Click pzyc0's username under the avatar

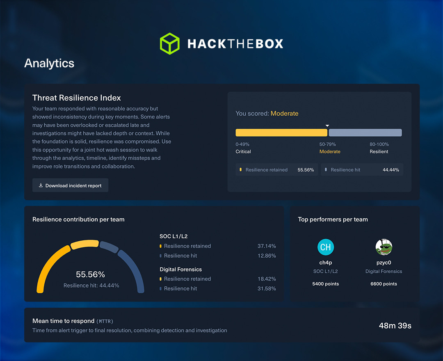click(384, 263)
